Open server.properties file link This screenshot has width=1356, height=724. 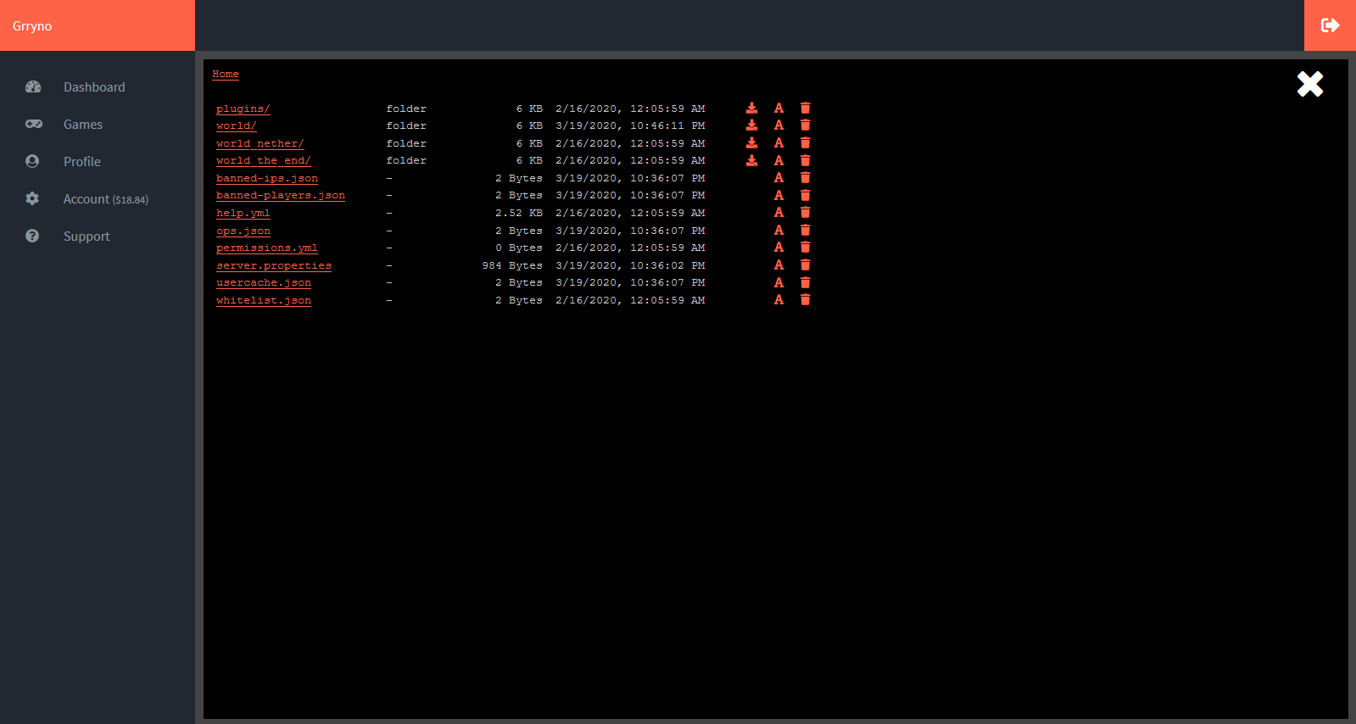coord(274,265)
